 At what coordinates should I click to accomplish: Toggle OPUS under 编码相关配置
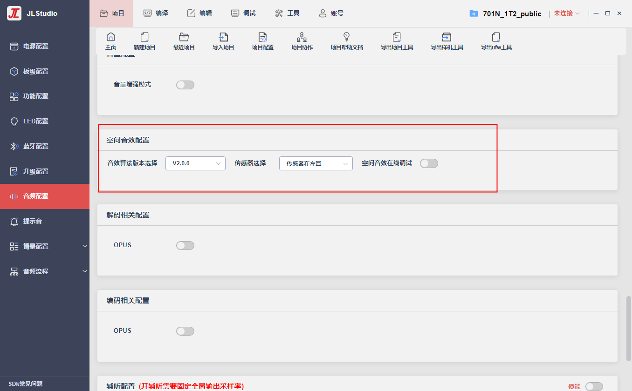(x=185, y=331)
